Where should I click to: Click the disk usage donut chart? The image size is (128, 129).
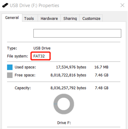(64, 104)
